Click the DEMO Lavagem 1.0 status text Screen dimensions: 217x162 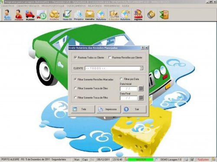[171, 159]
